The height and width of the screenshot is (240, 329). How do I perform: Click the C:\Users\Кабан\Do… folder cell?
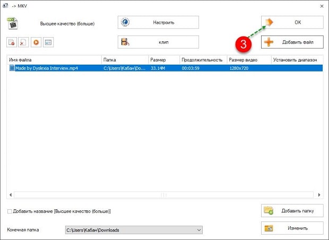click(x=124, y=68)
